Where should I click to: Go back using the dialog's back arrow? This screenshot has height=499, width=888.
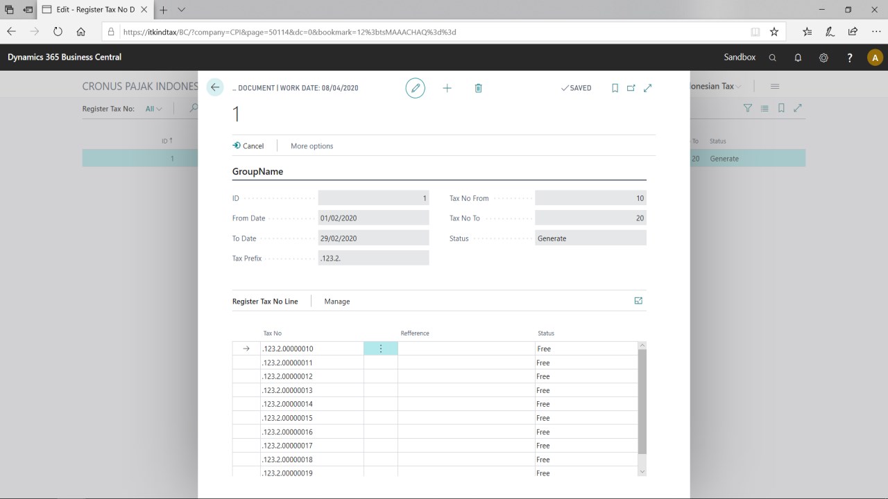click(x=215, y=87)
